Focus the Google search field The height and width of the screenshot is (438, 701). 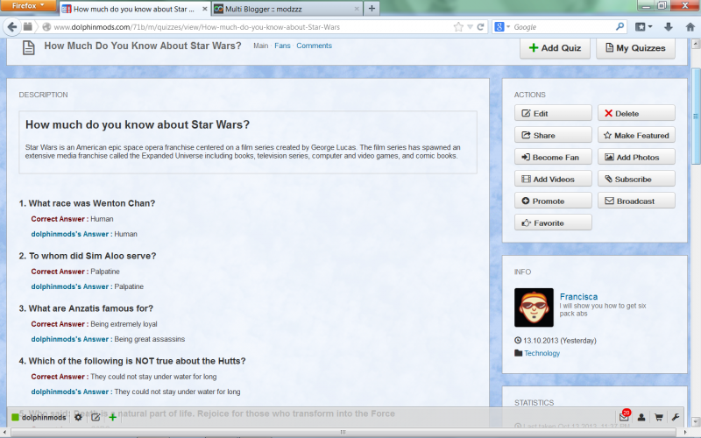click(563, 27)
